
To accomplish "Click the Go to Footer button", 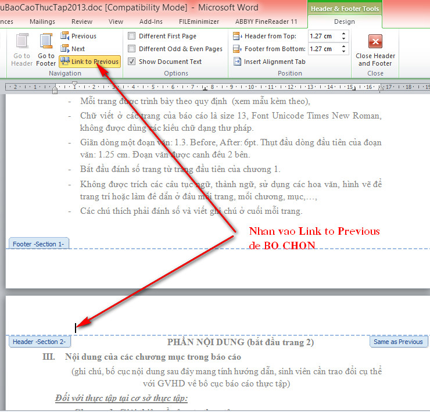I will pyautogui.click(x=46, y=50).
